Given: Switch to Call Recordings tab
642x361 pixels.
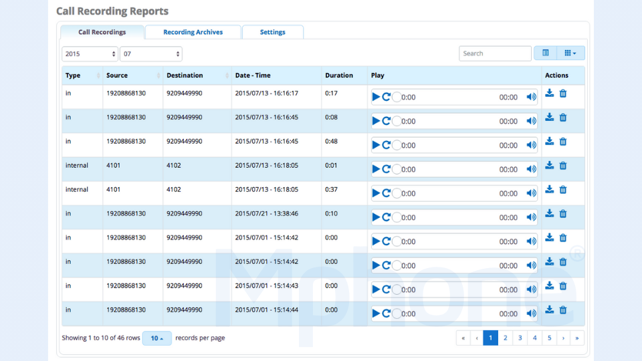Looking at the screenshot, I should [102, 32].
